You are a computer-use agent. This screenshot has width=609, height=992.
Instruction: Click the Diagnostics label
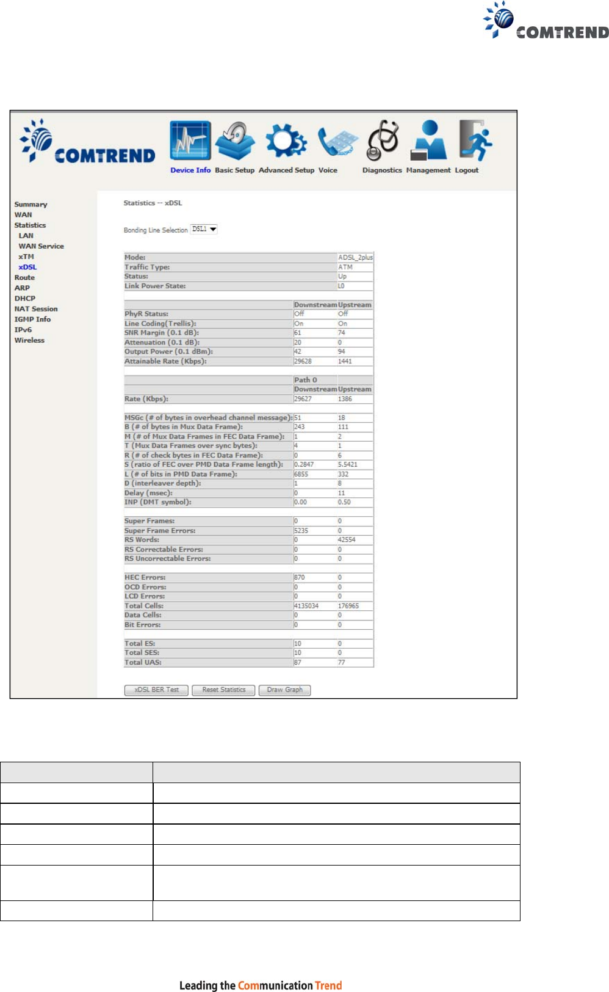point(382,170)
